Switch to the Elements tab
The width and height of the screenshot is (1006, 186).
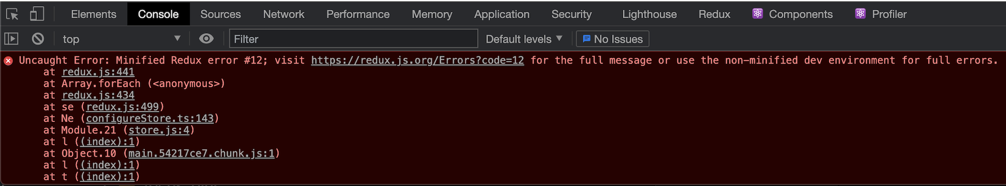93,14
